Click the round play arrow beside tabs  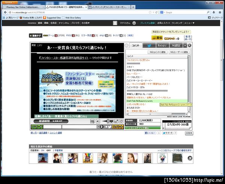189,46
